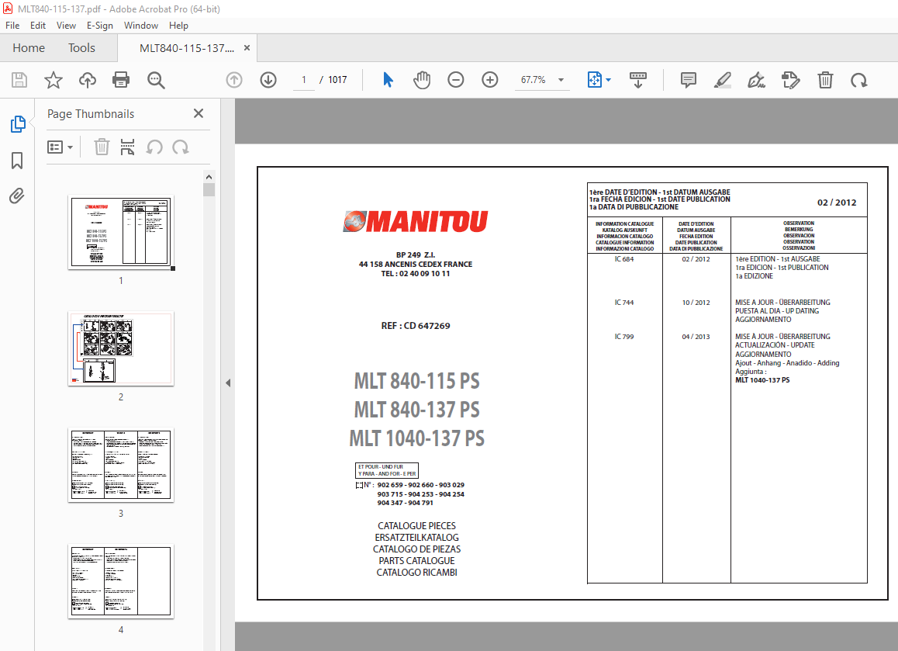Image resolution: width=898 pixels, height=651 pixels.
Task: Click the MLT 1040-137 PS heading
Action: [x=417, y=438]
